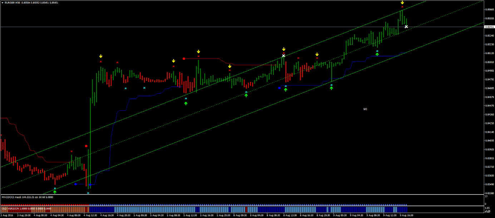
Task: Click the rightmost green up arrow signal
Action: pos(377,54)
